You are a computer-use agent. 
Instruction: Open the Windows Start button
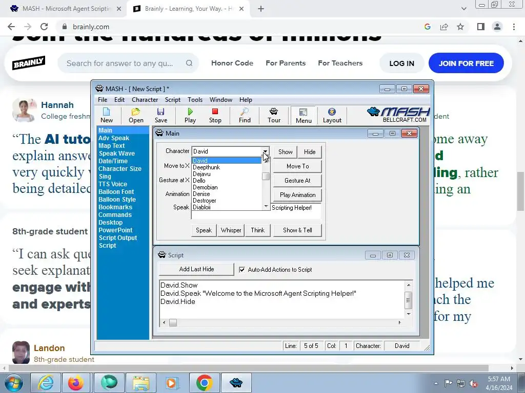(x=14, y=383)
